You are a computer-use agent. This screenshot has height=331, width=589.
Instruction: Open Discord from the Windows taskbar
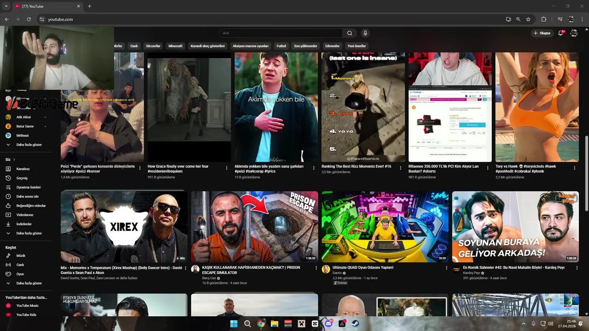coord(329,324)
